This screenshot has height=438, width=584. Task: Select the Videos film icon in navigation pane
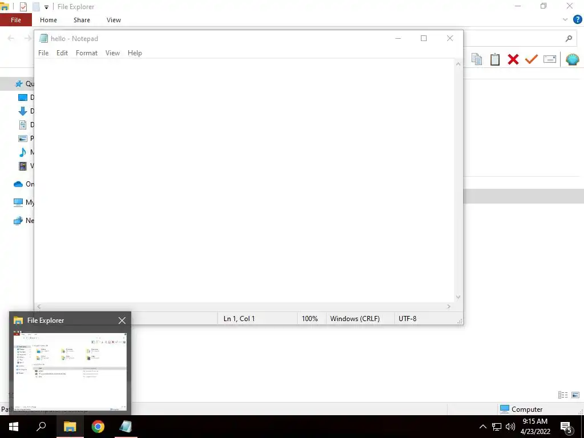coord(23,166)
